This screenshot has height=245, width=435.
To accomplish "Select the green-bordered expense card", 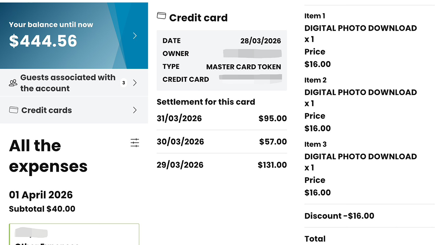I will tap(74, 234).
